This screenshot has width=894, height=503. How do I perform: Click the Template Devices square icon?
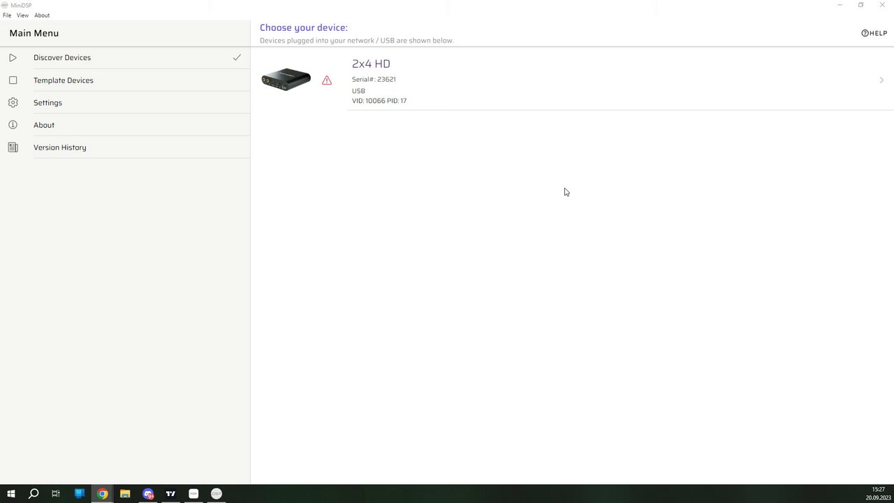13,80
